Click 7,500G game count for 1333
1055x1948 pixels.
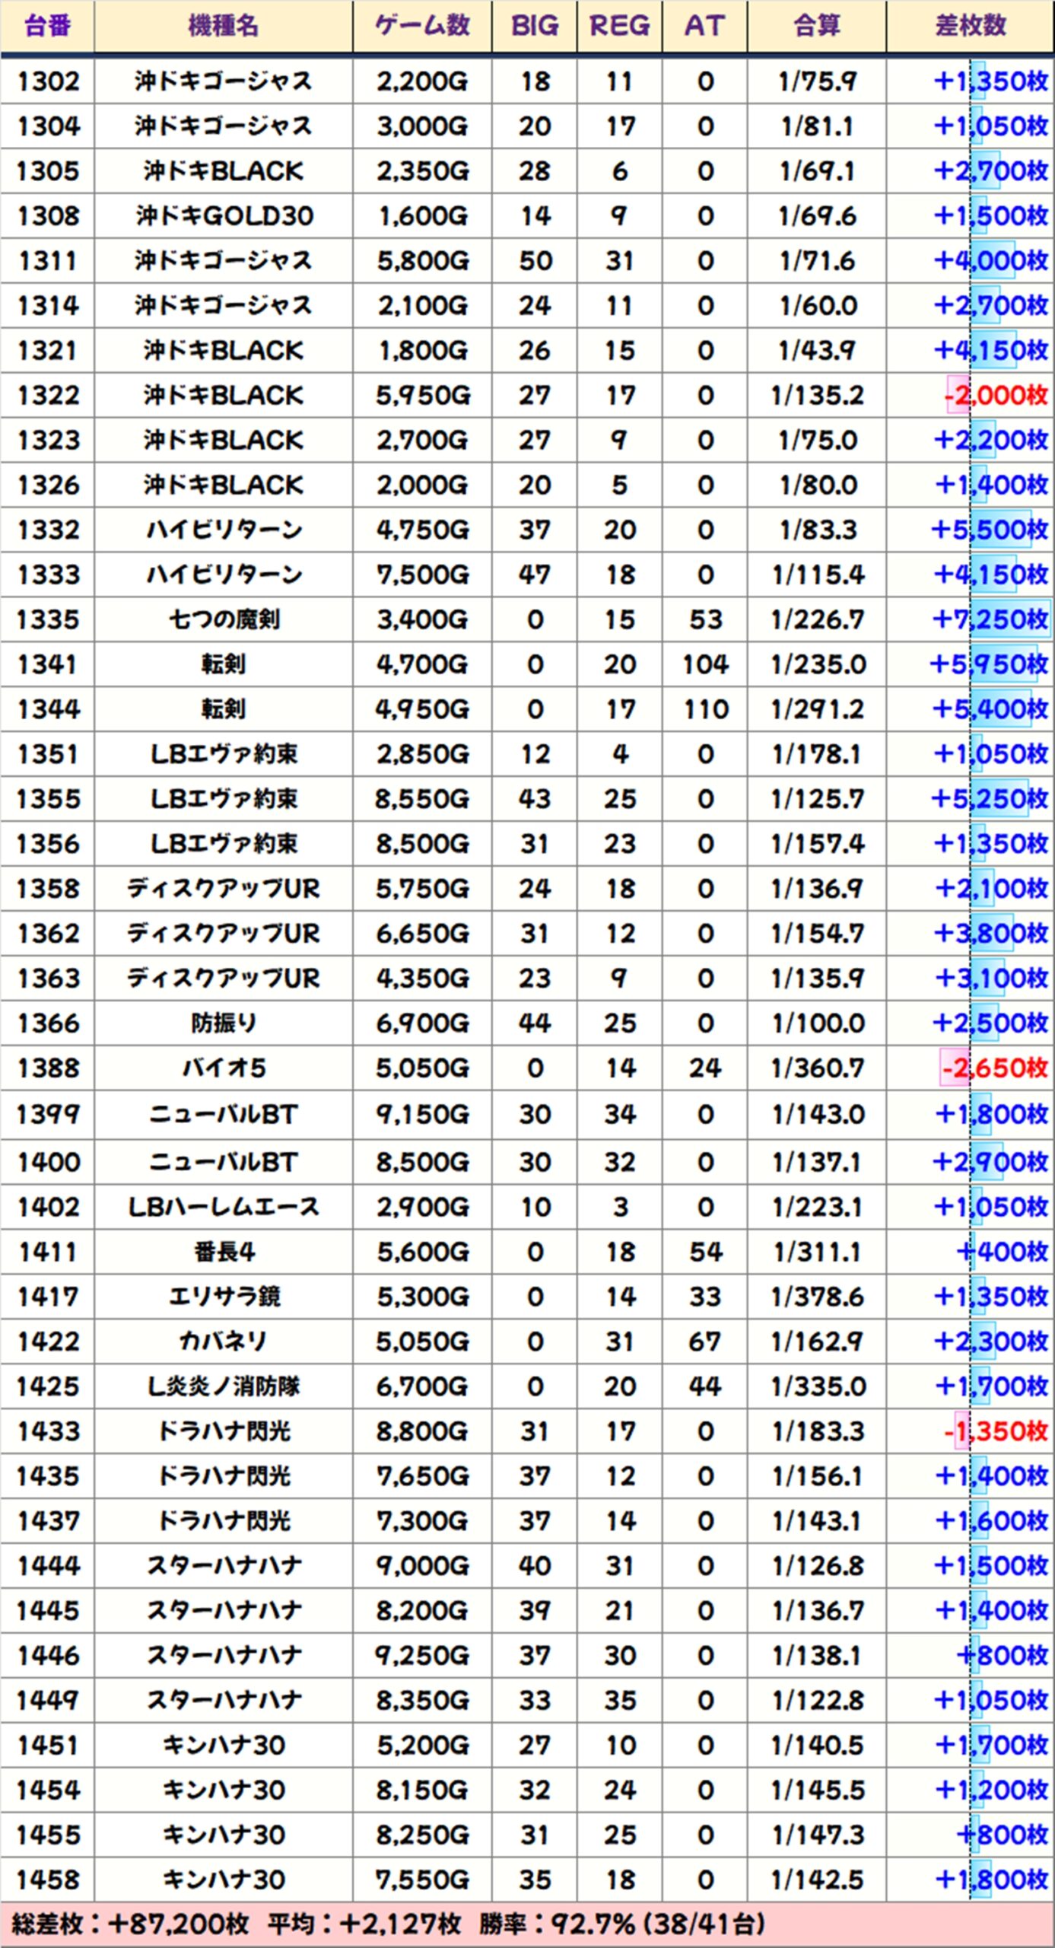(422, 575)
